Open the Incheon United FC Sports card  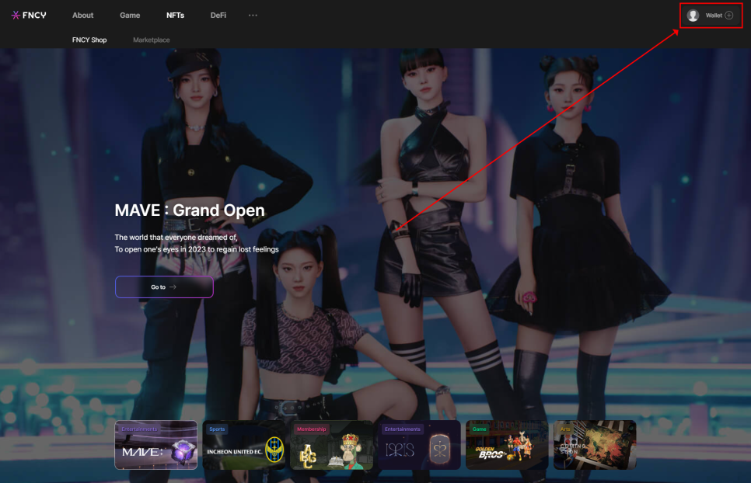244,445
